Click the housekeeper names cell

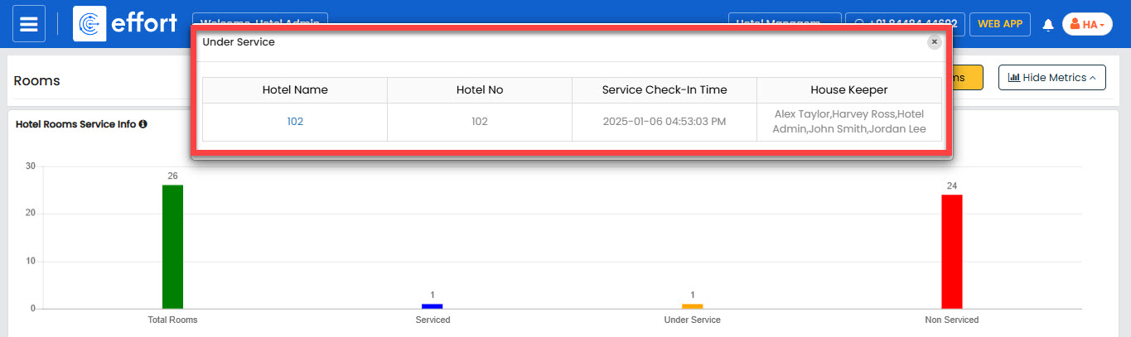tap(848, 122)
